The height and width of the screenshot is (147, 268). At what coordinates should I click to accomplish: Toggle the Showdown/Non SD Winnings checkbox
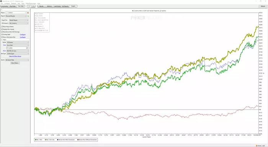(2, 32)
